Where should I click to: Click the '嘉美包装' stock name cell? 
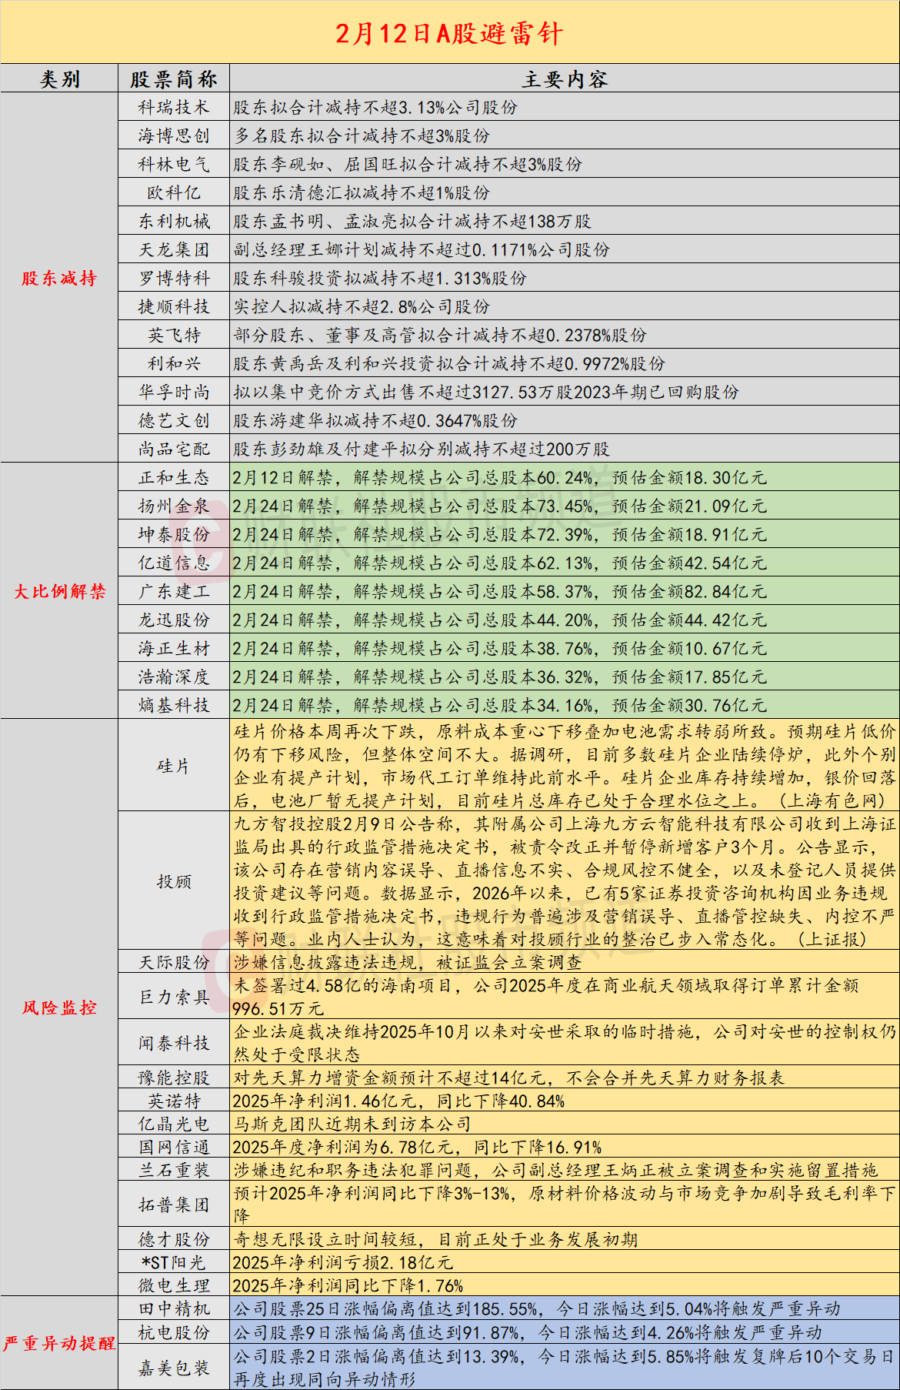(174, 1367)
